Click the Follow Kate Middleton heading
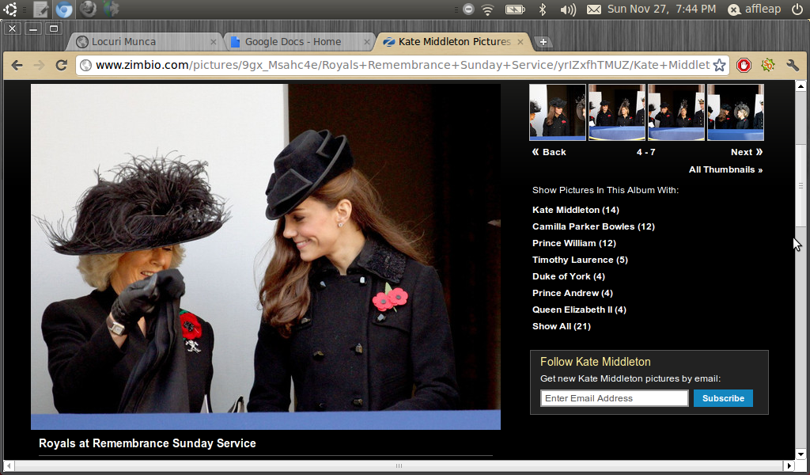The image size is (810, 475). [x=595, y=362]
